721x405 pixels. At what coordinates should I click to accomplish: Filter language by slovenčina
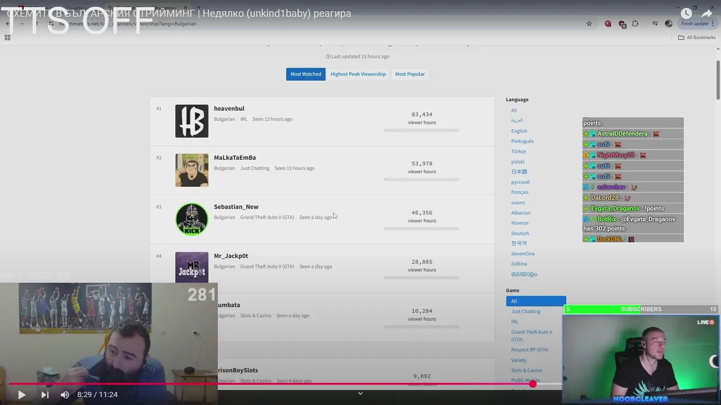(523, 254)
